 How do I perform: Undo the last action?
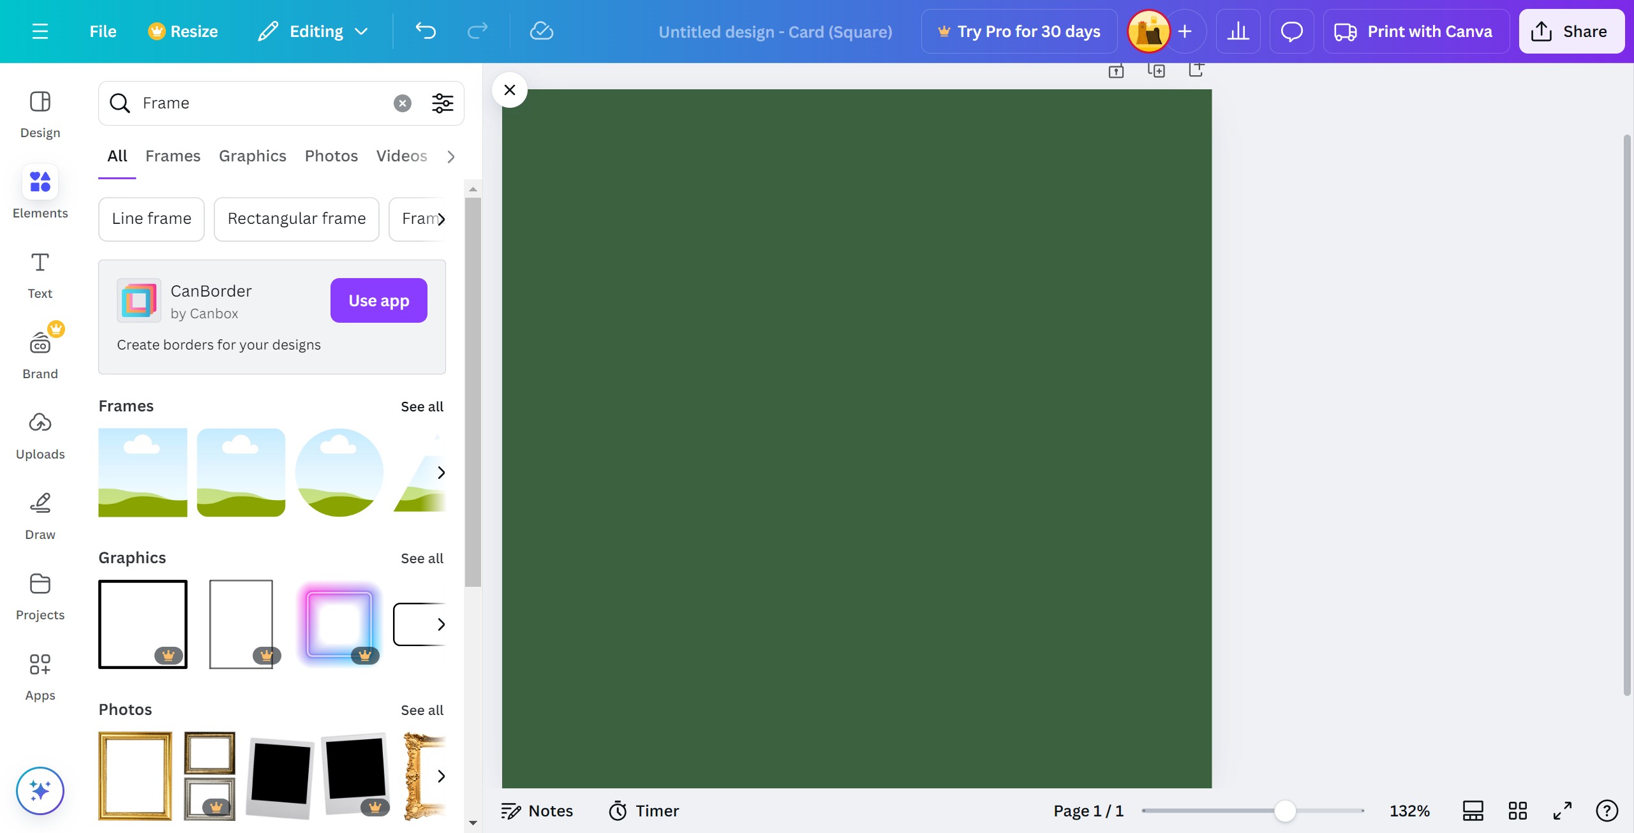(426, 31)
